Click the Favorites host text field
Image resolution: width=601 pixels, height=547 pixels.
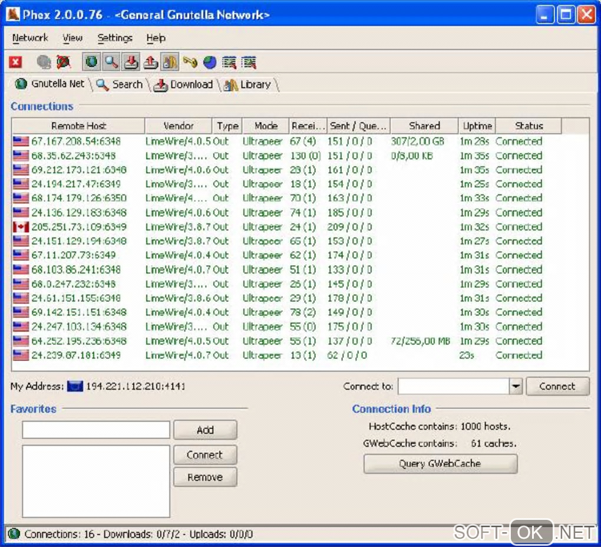[x=96, y=430]
